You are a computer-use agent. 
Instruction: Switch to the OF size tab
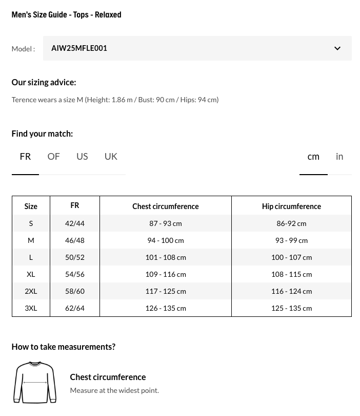click(x=53, y=157)
